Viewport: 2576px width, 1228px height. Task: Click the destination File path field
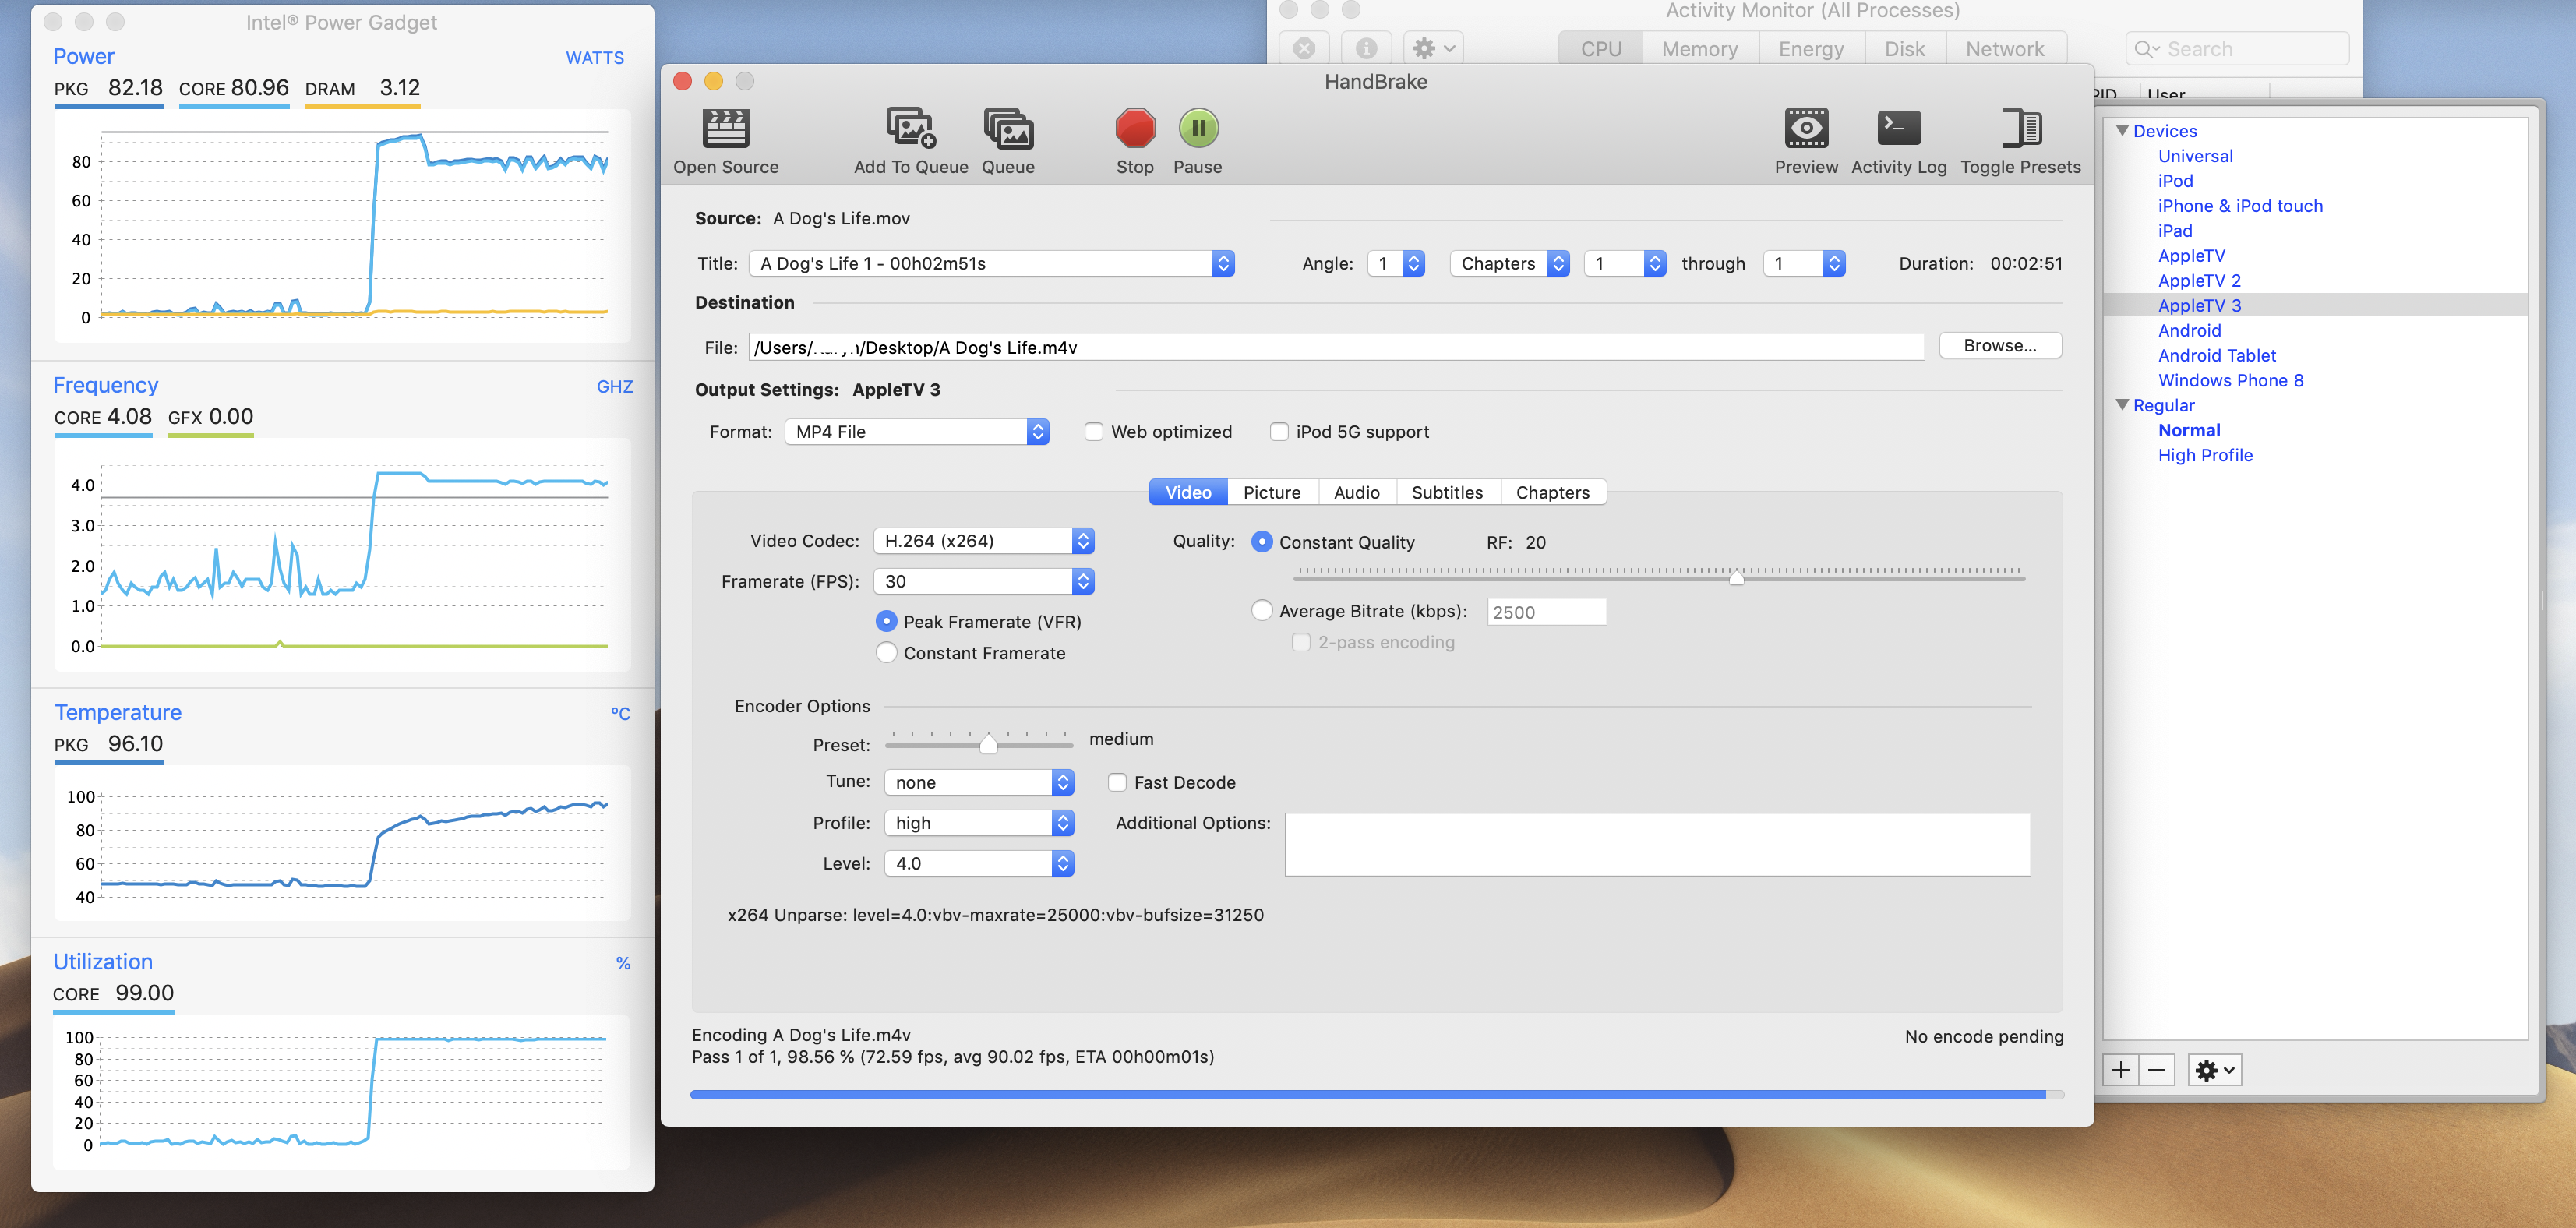coord(1335,347)
